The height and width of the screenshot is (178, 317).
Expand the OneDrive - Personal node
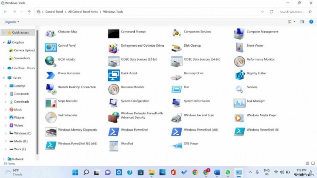[x=4, y=68]
